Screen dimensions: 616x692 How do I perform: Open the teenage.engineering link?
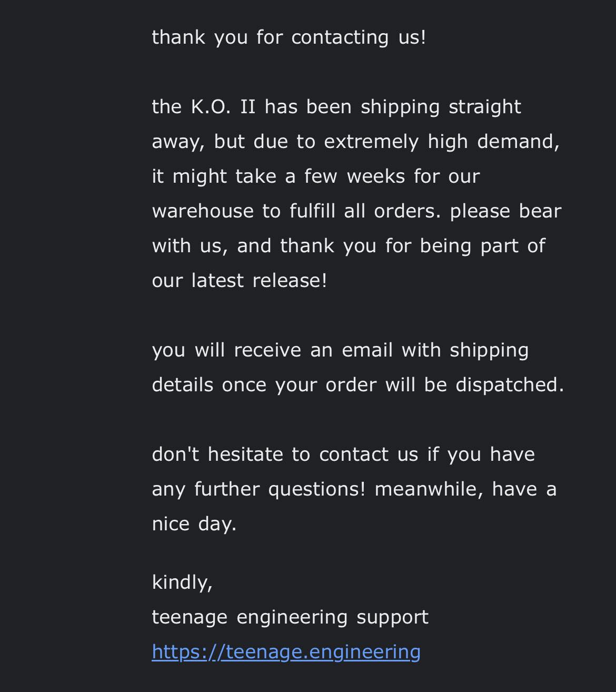[x=286, y=652]
